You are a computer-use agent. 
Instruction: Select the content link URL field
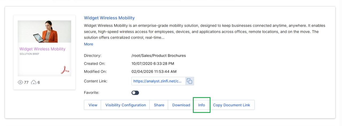159,81
